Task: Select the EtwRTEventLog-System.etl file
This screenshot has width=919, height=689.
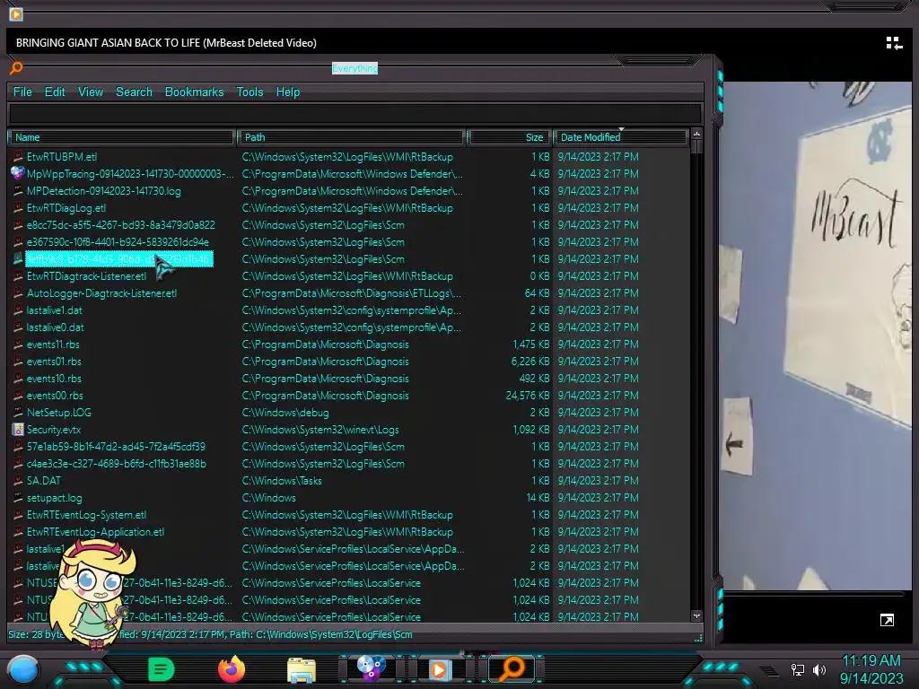Action: click(86, 514)
